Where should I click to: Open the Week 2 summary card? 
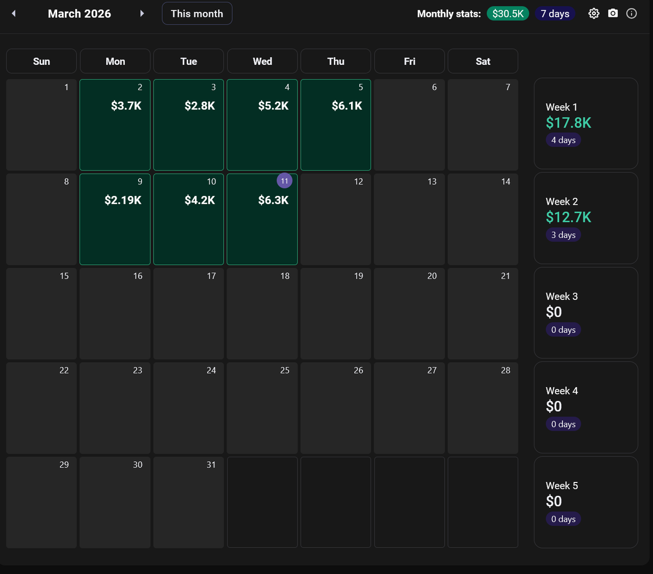pos(586,218)
